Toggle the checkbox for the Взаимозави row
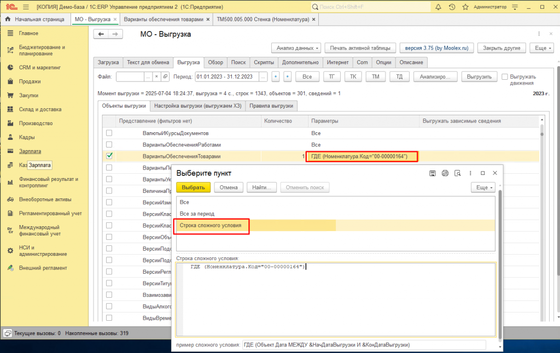Image resolution: width=560 pixels, height=353 pixels. (109, 295)
